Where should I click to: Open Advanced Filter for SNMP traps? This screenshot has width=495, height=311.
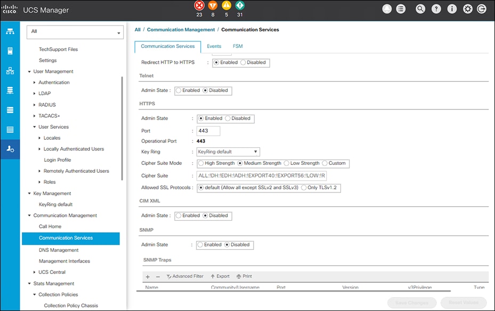[185, 276]
